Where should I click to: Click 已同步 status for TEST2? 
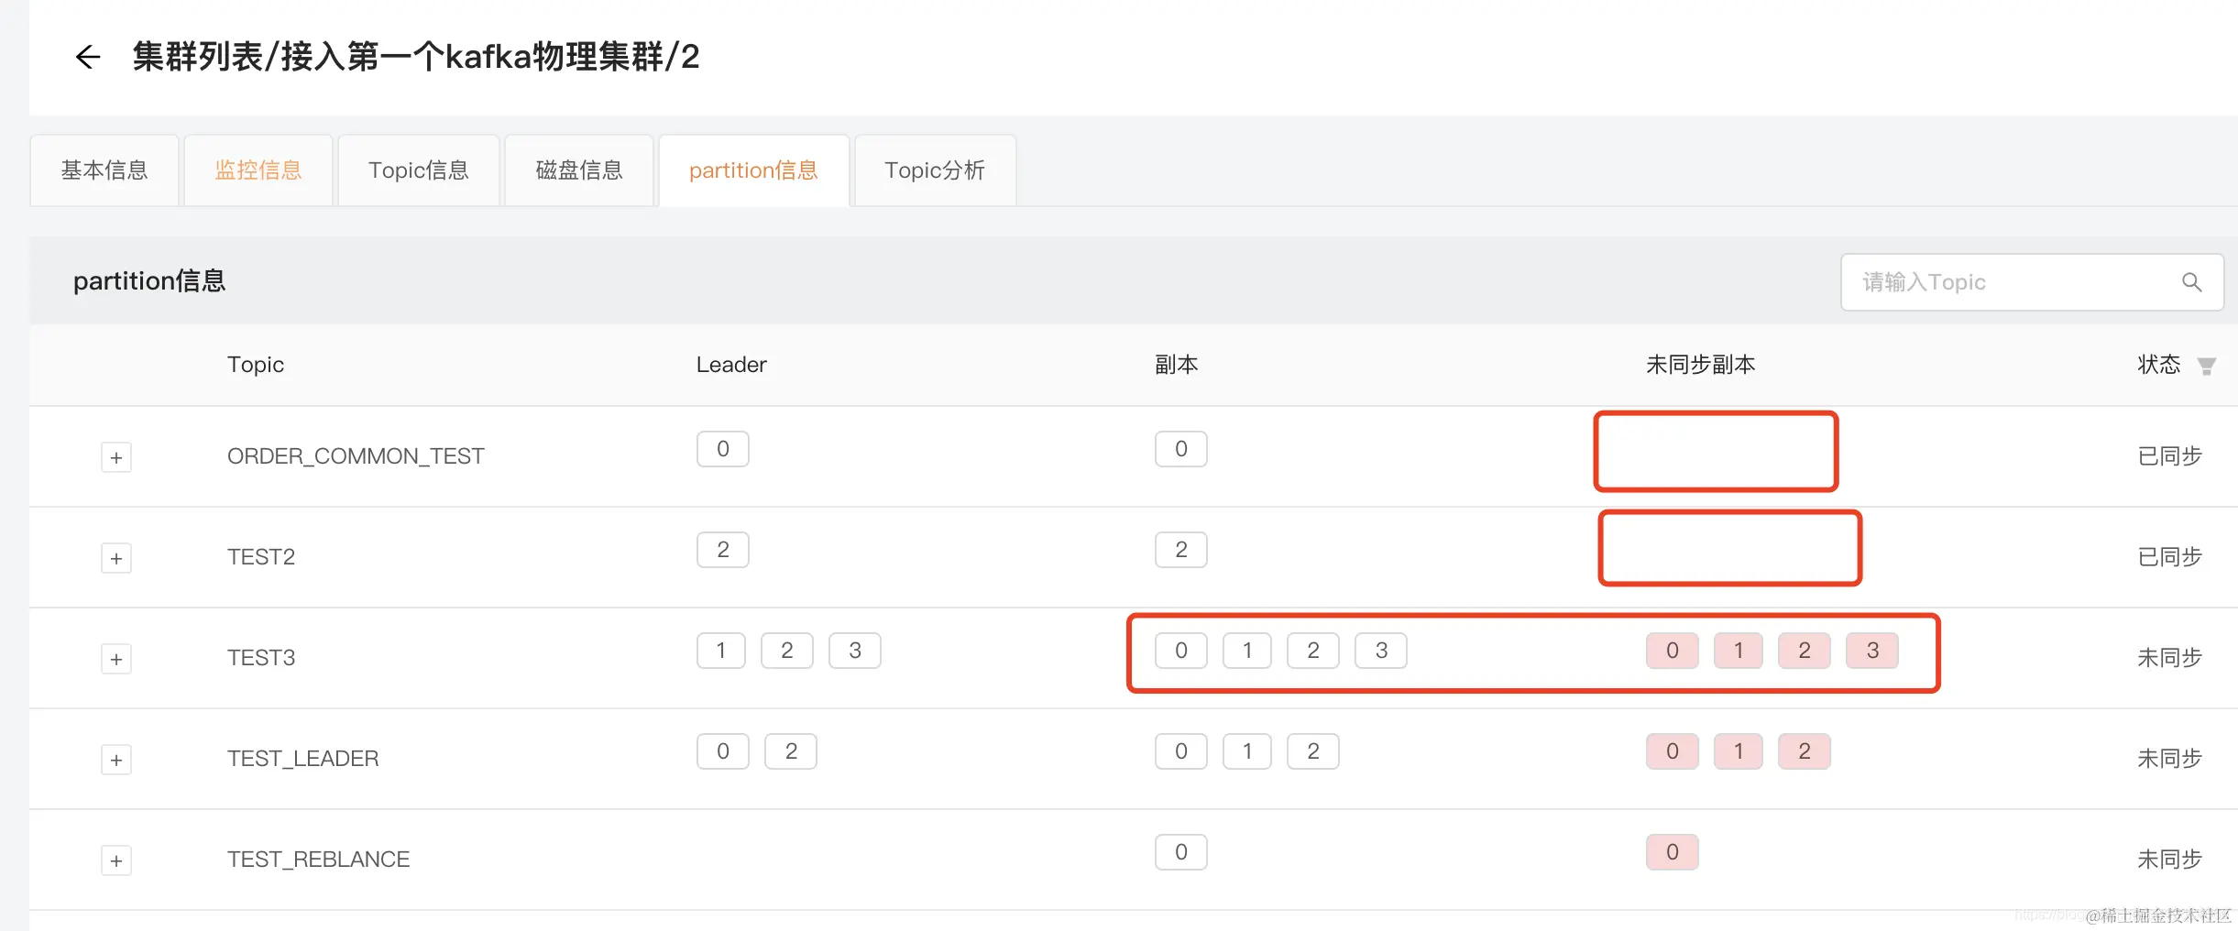(2169, 557)
